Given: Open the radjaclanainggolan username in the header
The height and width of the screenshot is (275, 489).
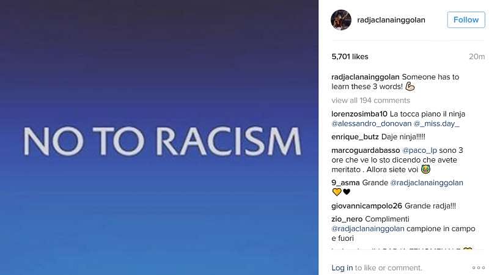Looking at the screenshot, I should (x=391, y=20).
